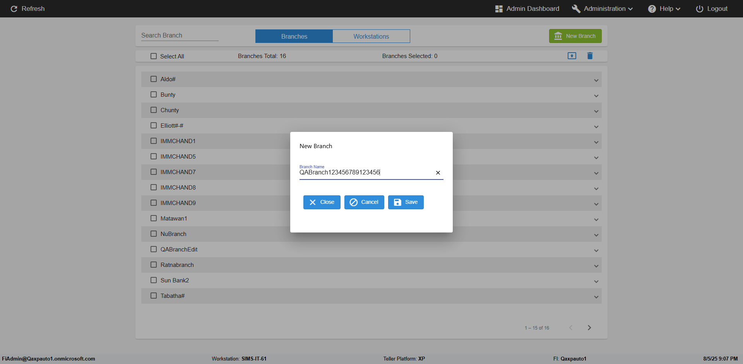Check the Chunty branch checkbox
This screenshot has height=364, width=743.
(x=154, y=110)
